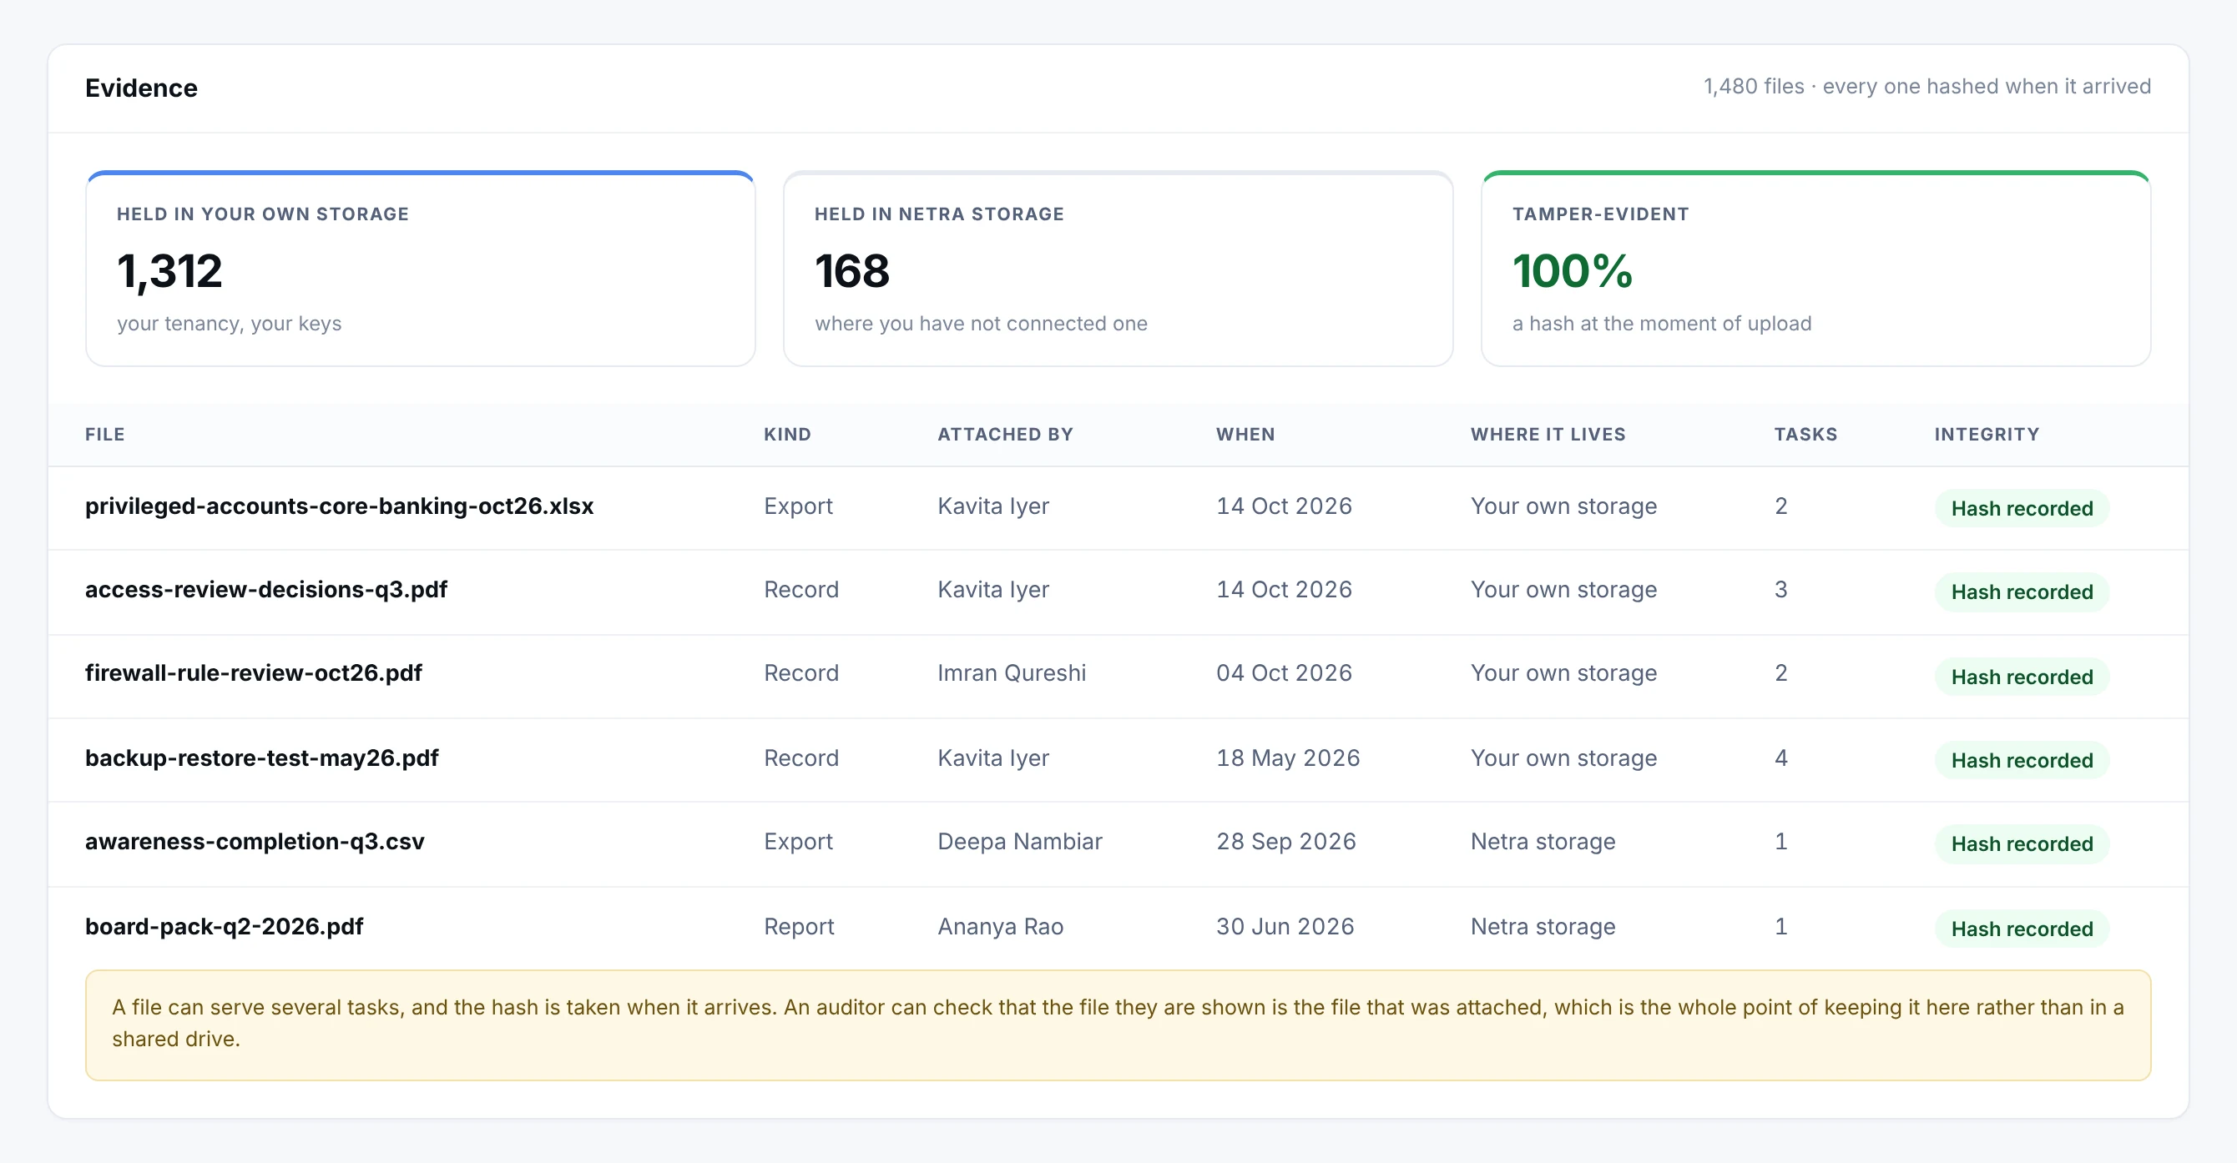The image size is (2237, 1163).
Task: Click Hash recorded badge for firewall-rule-review row
Action: coord(2022,676)
